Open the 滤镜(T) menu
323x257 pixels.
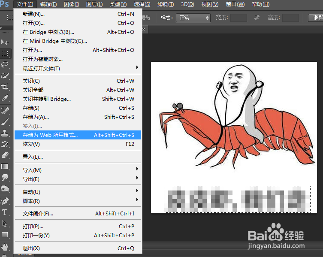[x=166, y=4]
